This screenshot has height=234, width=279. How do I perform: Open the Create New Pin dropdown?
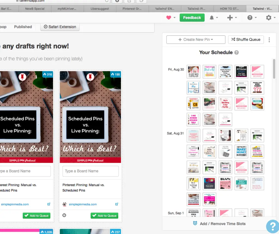click(196, 40)
